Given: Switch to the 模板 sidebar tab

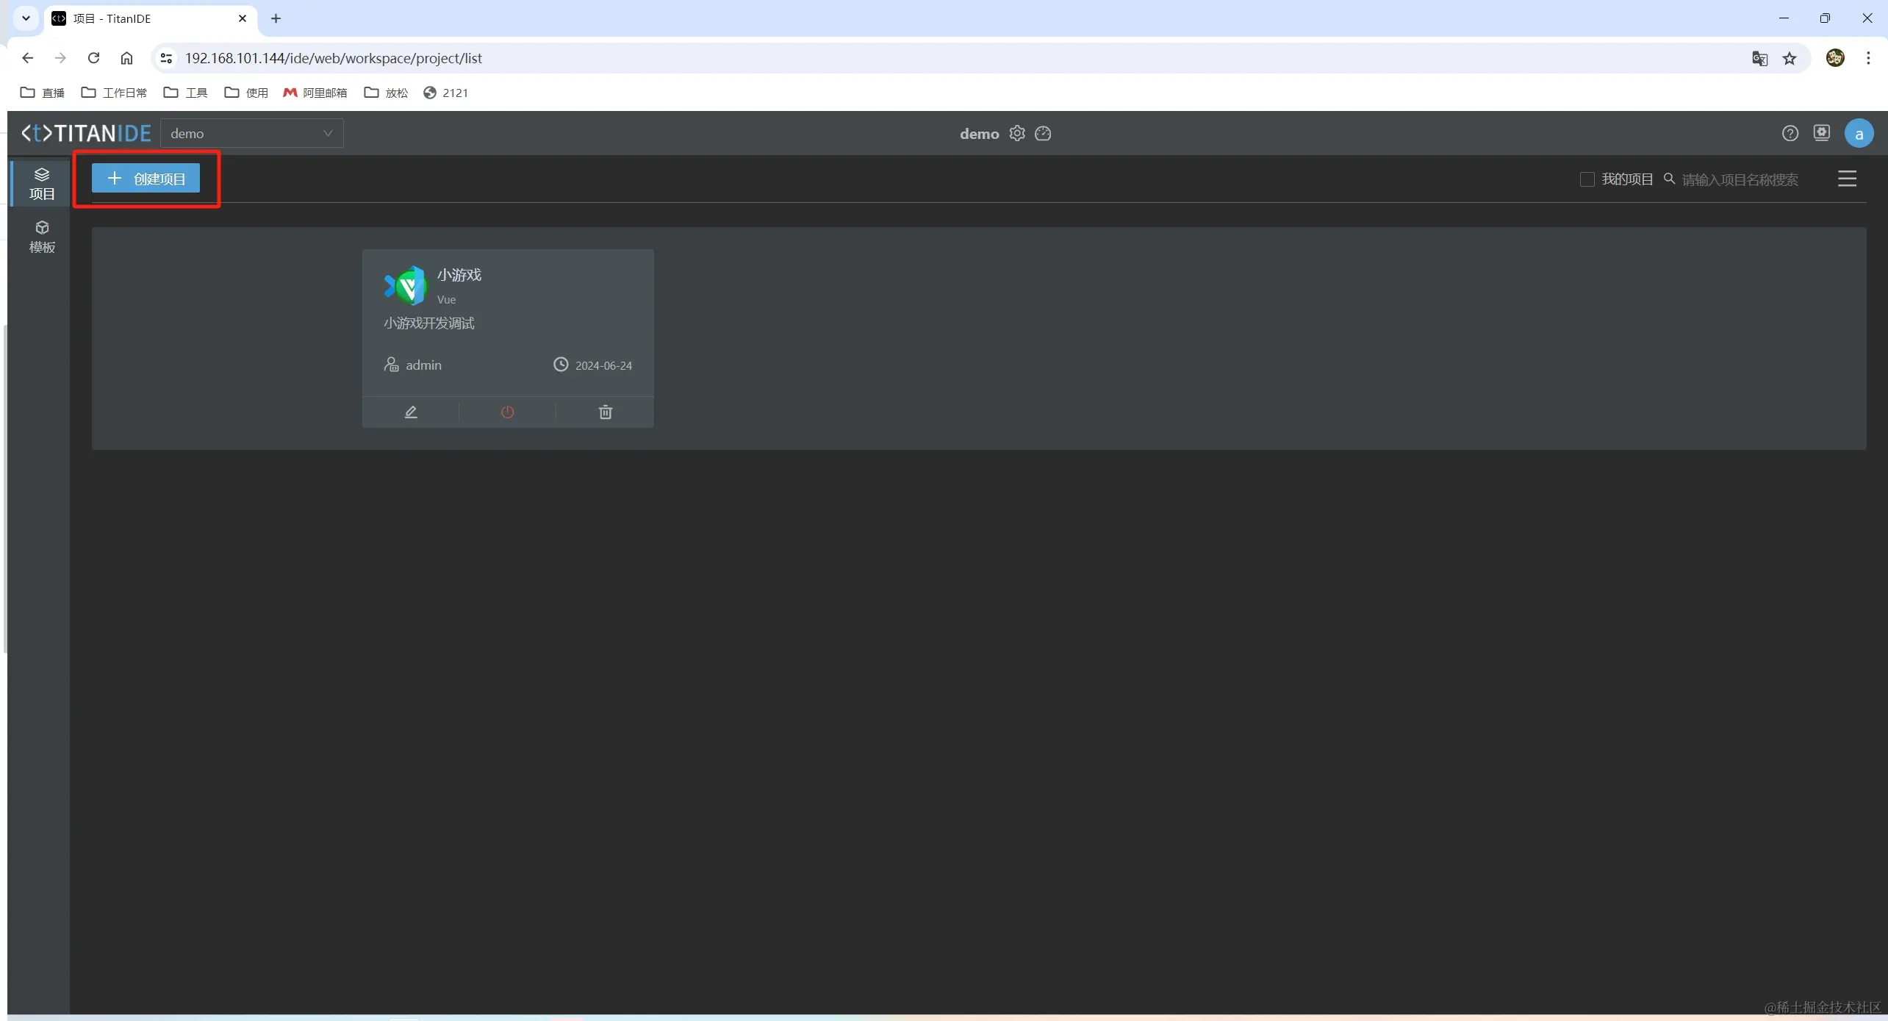Looking at the screenshot, I should [x=42, y=237].
